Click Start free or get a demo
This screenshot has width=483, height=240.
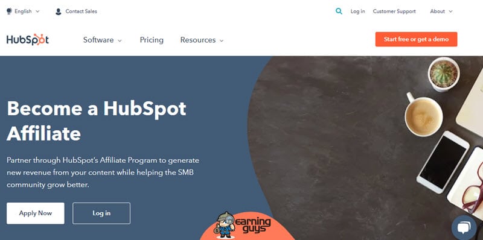tap(416, 39)
